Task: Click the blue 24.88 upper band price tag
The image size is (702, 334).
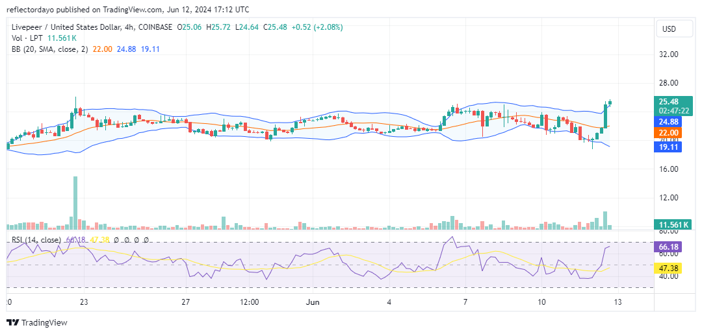Action: [667, 121]
